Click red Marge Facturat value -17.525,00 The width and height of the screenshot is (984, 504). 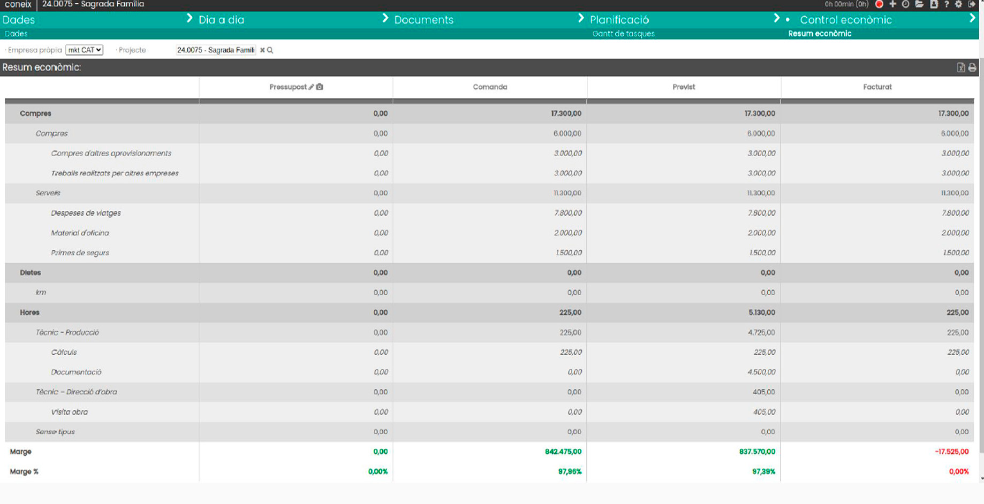[x=951, y=452]
